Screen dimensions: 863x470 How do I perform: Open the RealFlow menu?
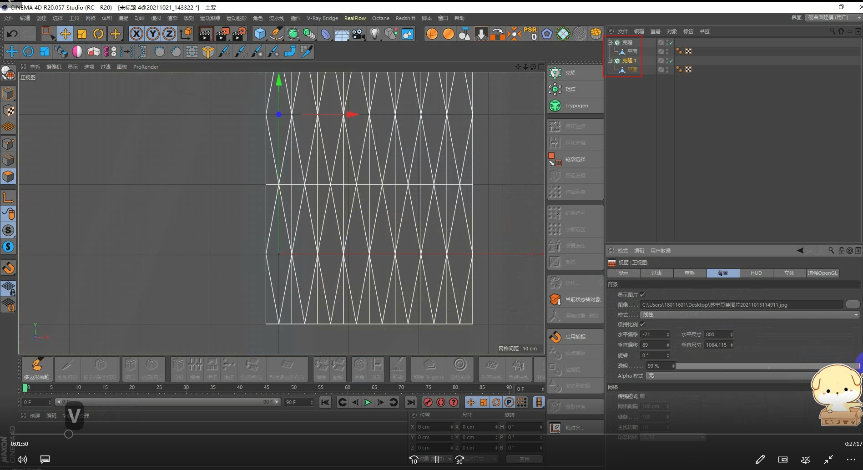pyautogui.click(x=355, y=18)
